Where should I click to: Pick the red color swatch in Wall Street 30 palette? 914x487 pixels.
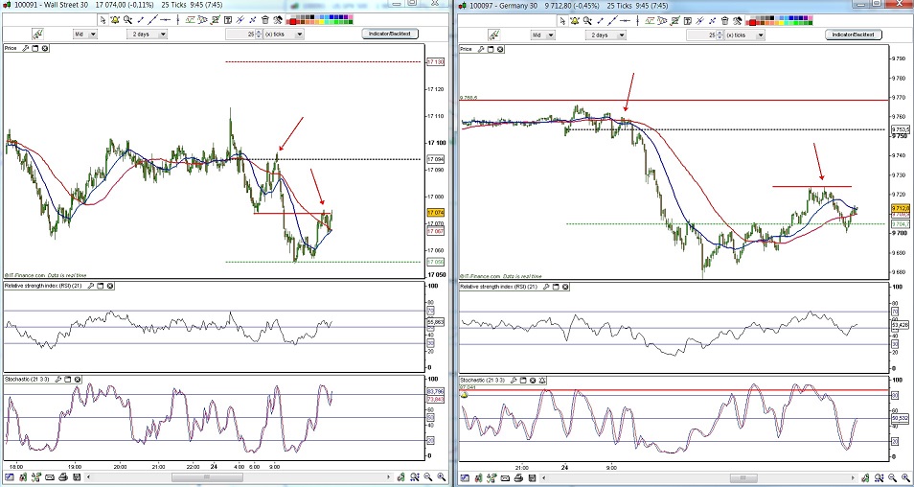[x=292, y=22]
